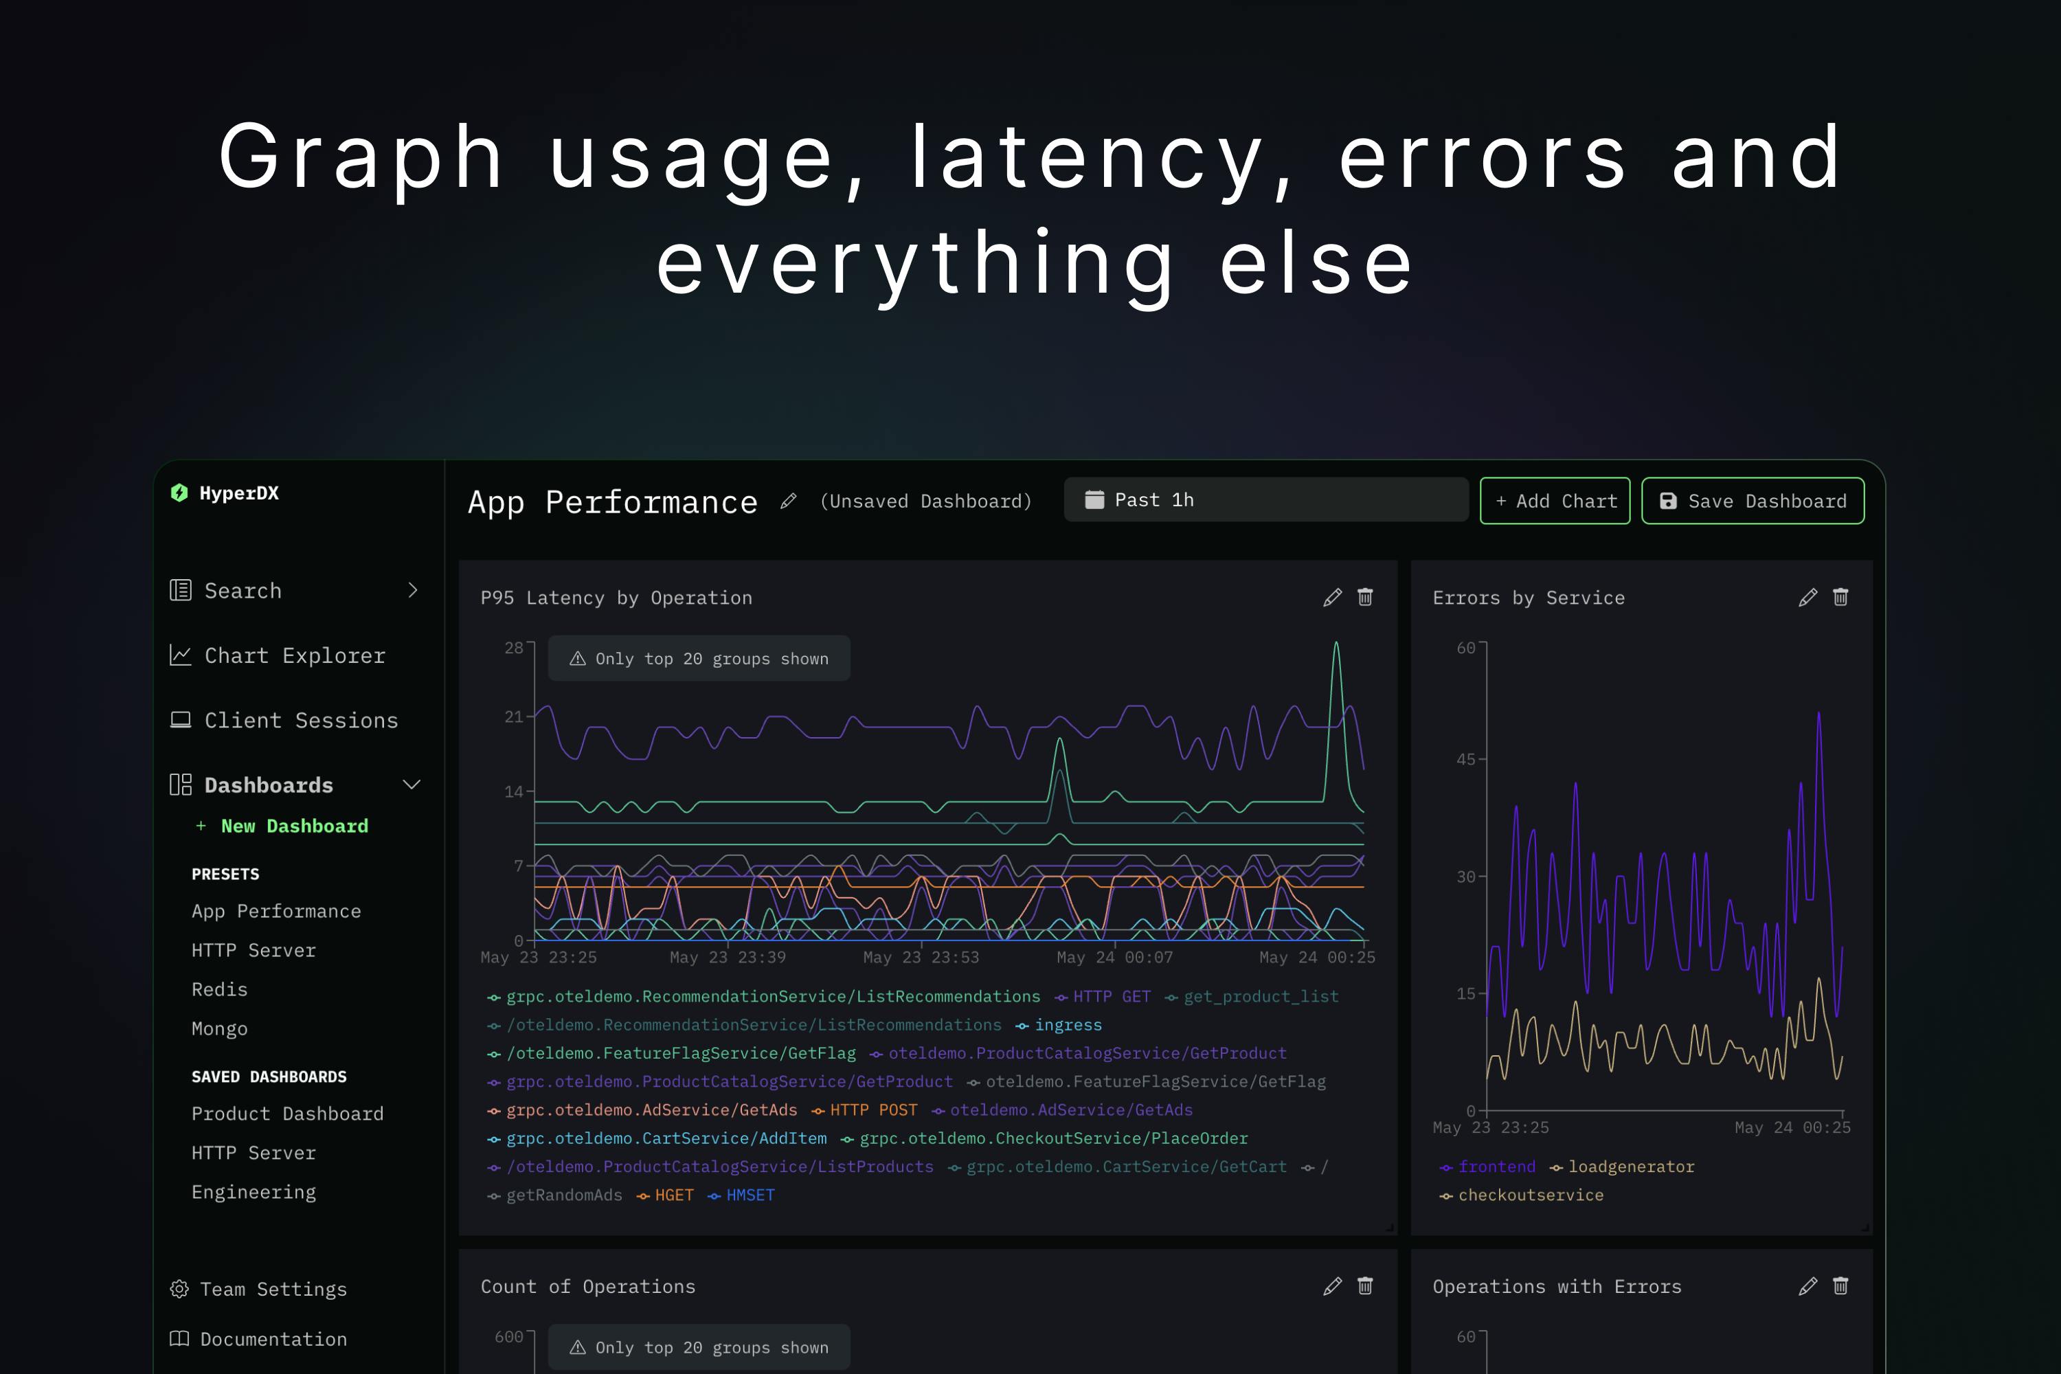
Task: Toggle HTTP POST series in latency legend
Action: coord(864,1110)
